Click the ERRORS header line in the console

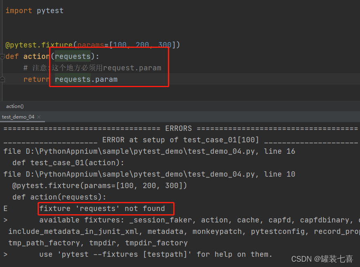coord(181,128)
